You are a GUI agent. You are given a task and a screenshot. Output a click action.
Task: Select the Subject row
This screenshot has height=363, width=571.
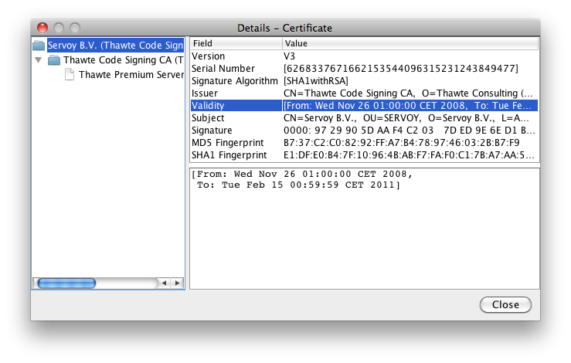click(x=364, y=118)
